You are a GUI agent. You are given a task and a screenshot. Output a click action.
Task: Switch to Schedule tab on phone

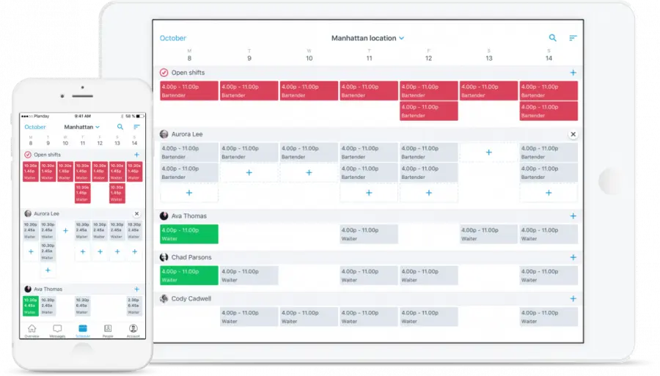point(82,331)
